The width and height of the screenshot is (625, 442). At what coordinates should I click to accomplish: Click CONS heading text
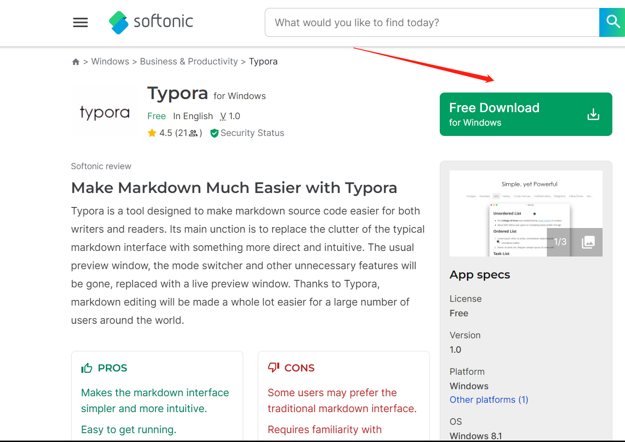tap(299, 368)
